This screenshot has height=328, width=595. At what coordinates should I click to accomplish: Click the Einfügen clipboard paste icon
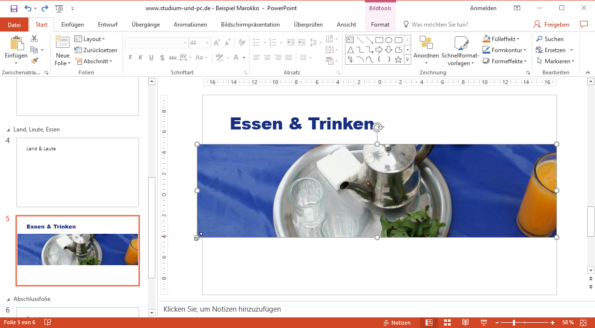point(16,43)
